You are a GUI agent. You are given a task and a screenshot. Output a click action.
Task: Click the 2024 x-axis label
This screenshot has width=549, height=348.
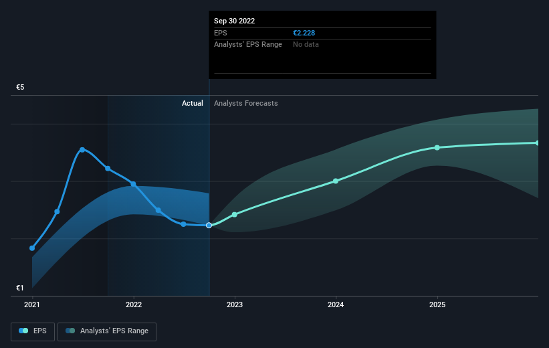[x=336, y=305]
